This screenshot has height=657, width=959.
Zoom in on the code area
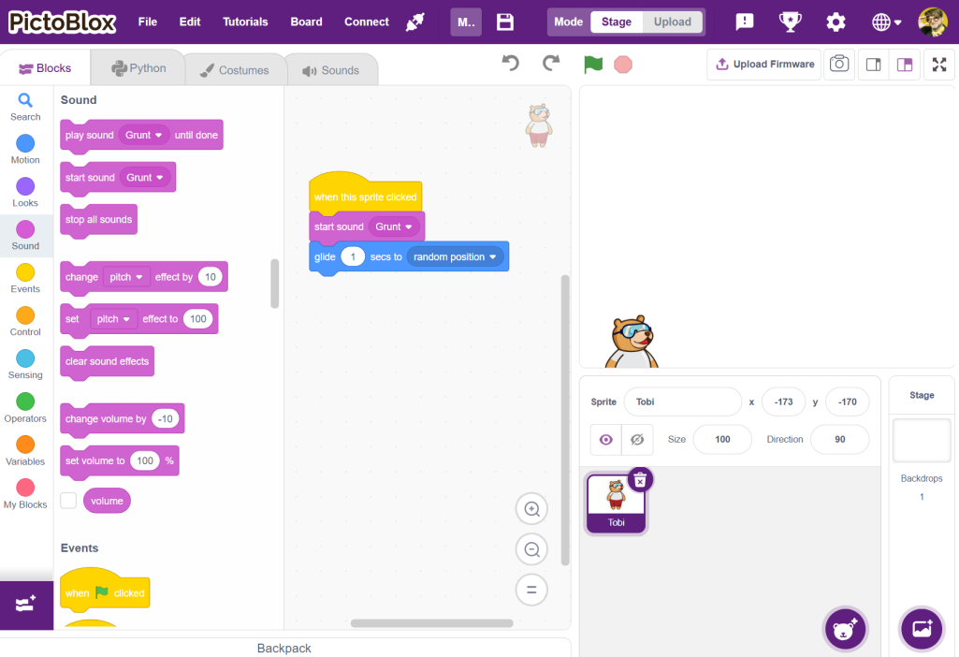coord(531,508)
